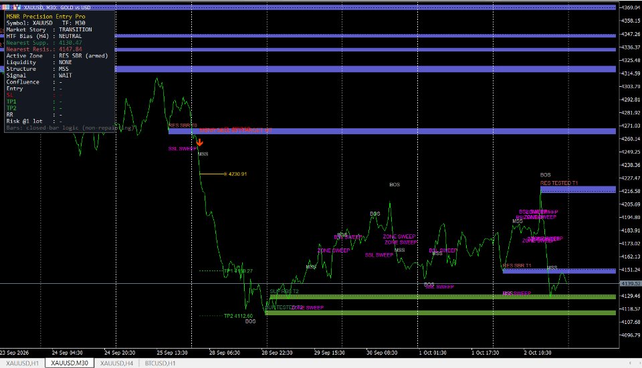Click the one-click trading panel icon
This screenshot has height=368, width=642.
(6, 7)
